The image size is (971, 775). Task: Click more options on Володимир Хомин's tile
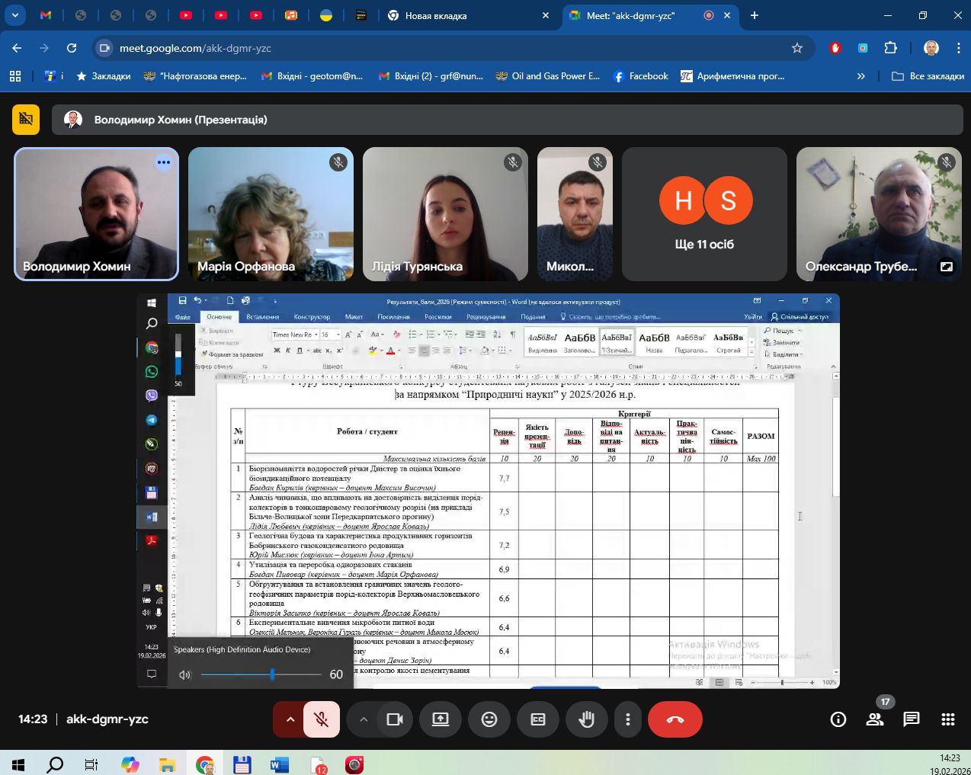pyautogui.click(x=163, y=162)
